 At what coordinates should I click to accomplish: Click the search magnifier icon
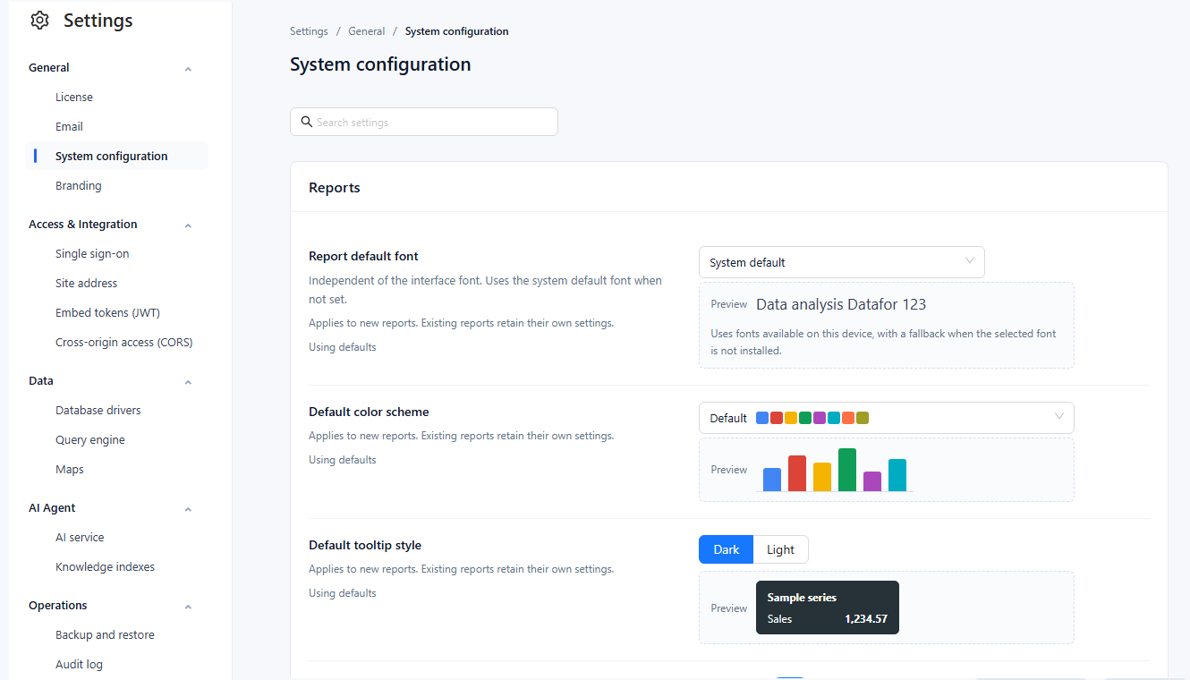tap(306, 122)
